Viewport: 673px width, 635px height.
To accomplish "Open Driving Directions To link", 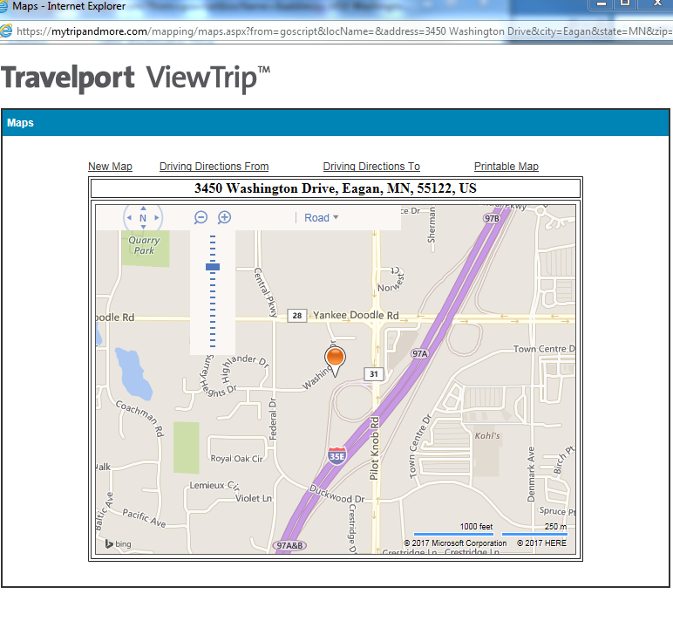I will (371, 166).
